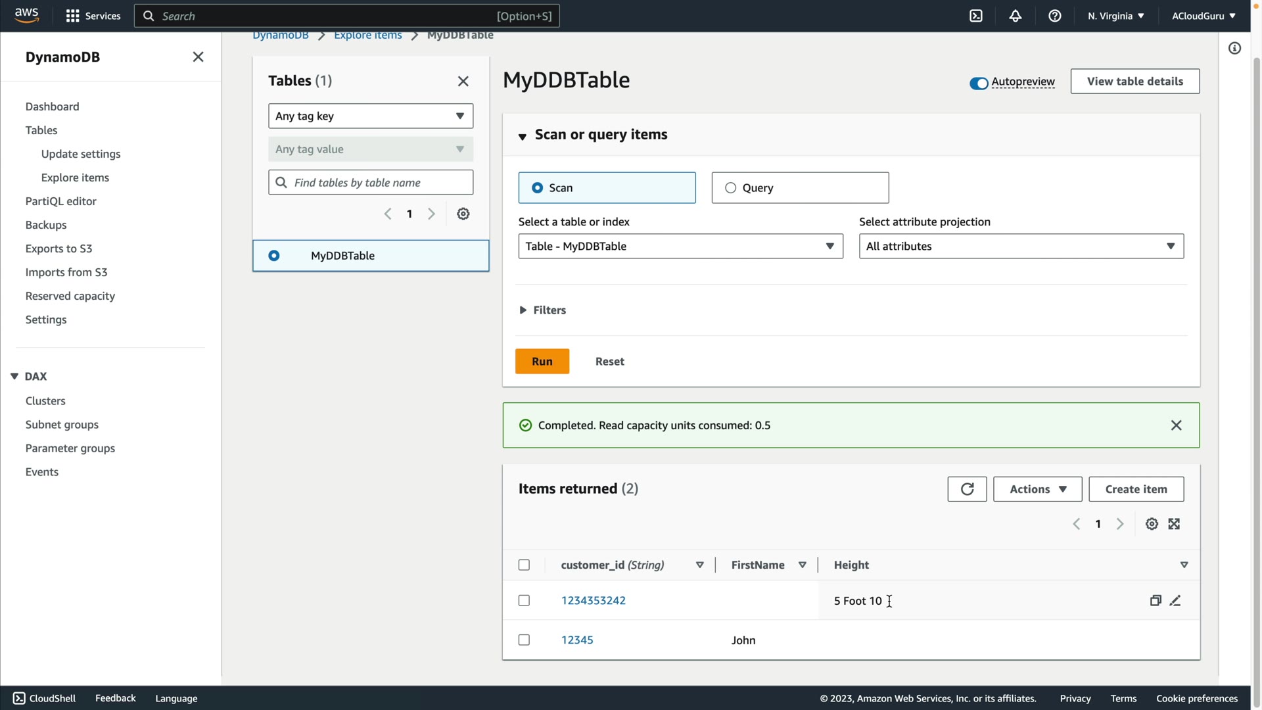Expand items table to full screen

point(1174,524)
